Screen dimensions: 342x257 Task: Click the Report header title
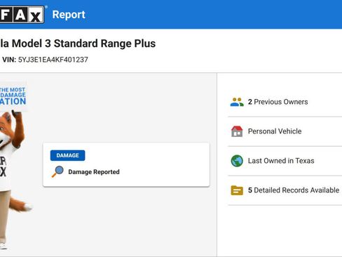[x=69, y=15]
